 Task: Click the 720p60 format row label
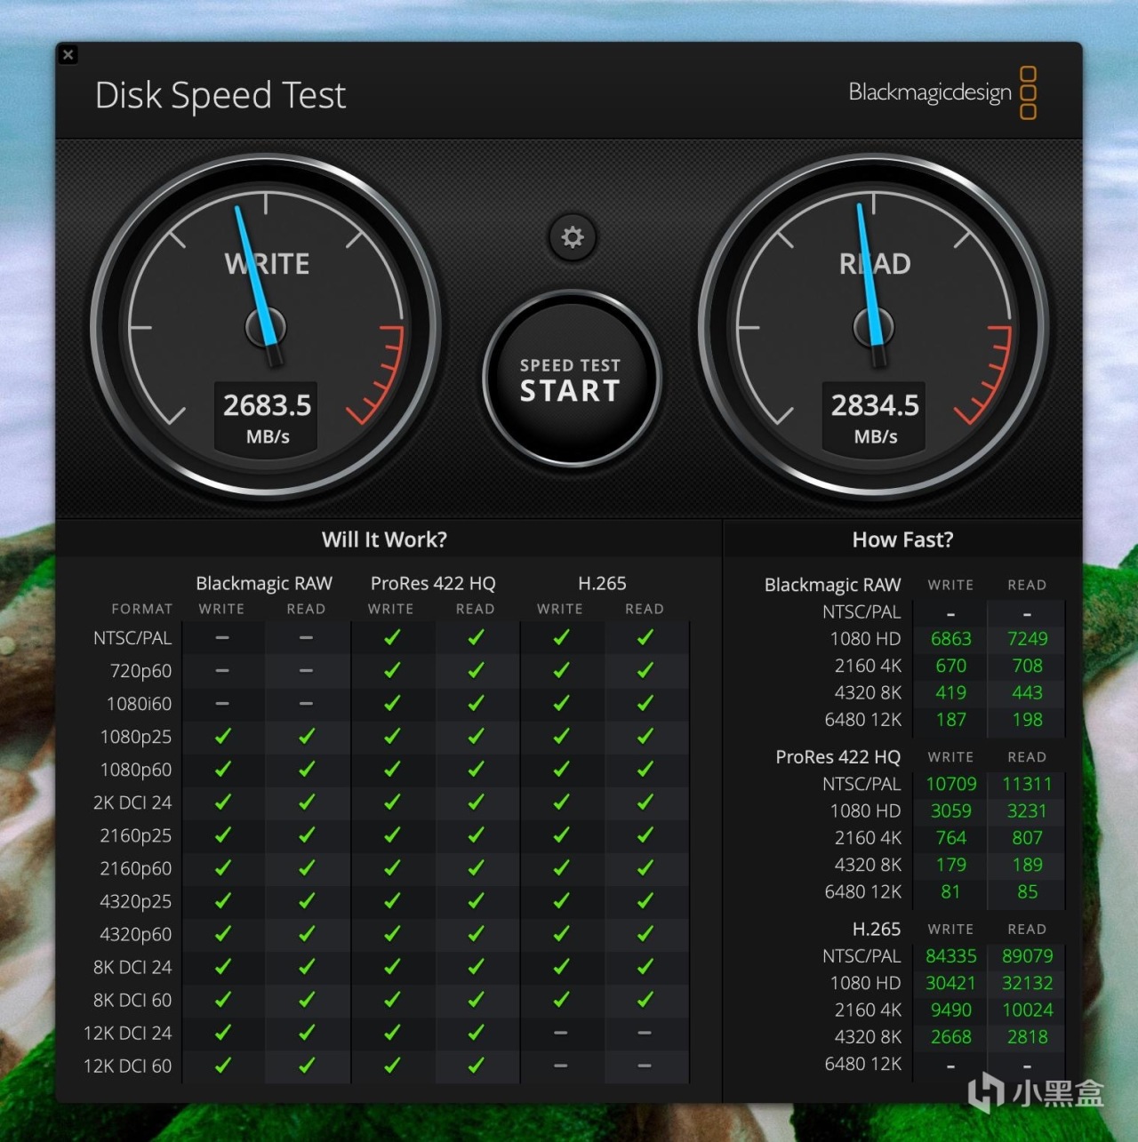click(x=141, y=671)
